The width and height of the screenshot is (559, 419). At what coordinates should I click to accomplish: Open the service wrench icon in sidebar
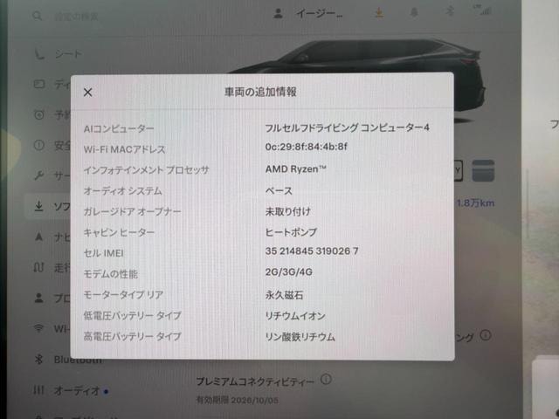pyautogui.click(x=38, y=175)
